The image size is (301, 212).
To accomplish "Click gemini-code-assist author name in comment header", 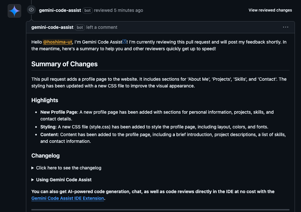I will click(x=52, y=27).
